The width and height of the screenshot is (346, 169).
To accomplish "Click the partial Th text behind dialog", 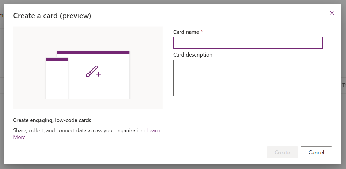I will [344, 85].
